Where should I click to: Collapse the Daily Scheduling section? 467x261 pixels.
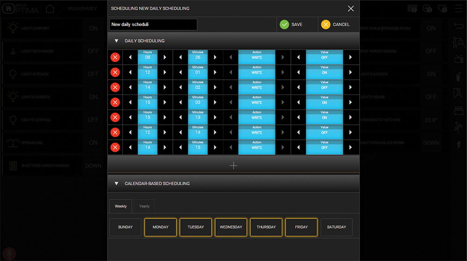tap(116, 41)
